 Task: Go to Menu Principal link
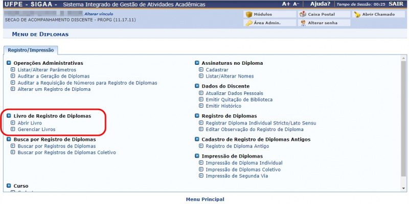205,199
